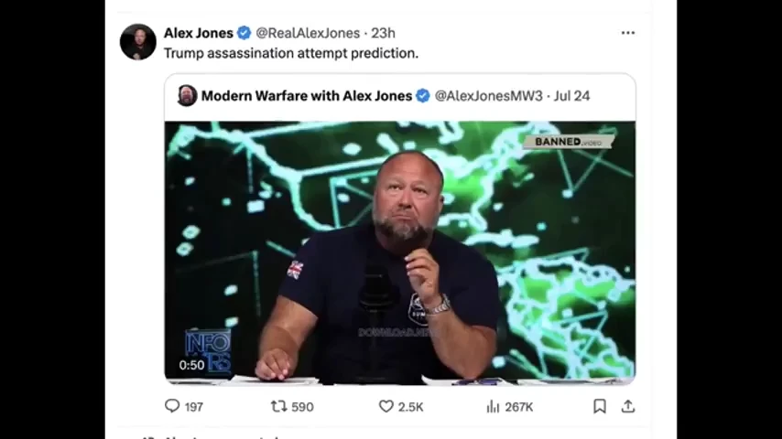Play the embedded video in quoted post
782x439 pixels.
[x=400, y=252]
